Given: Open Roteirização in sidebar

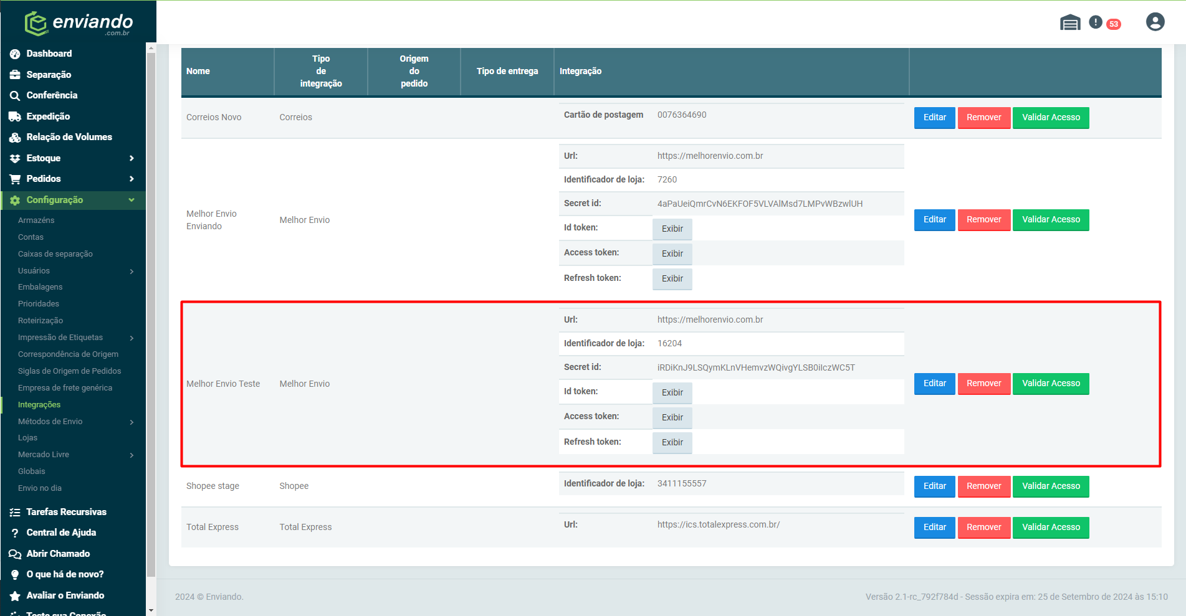Looking at the screenshot, I should click(x=41, y=321).
